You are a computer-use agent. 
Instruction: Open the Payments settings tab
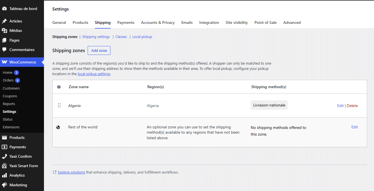(126, 22)
